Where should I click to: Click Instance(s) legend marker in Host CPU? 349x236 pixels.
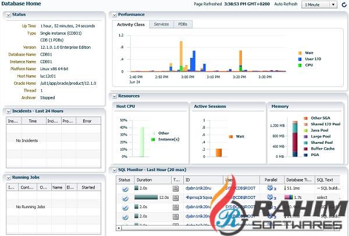[x=154, y=140]
